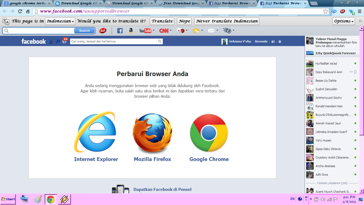The height and width of the screenshot is (205, 364).
Task: Expand the games toolbar dropdown arrow
Action: click(x=187, y=30)
